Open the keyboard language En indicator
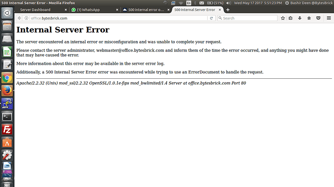Image resolution: width=334 pixels, height=187 pixels. click(189, 3)
